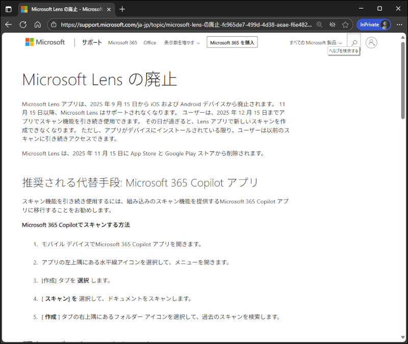
Task: Open the help search magnifier icon
Action: (354, 43)
